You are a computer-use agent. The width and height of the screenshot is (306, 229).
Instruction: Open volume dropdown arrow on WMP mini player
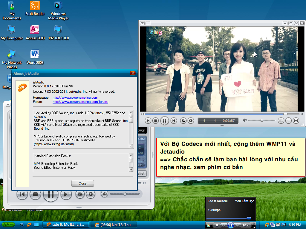click(248, 225)
